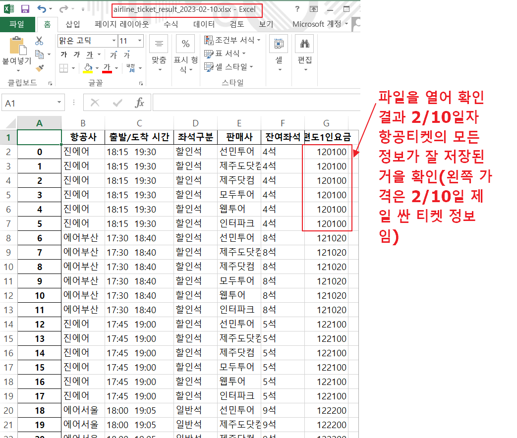Screen dimensions: 517x438
Task: Select row 8 header
Action: (x=8, y=238)
